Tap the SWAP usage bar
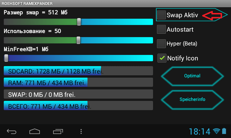231x138 pixels. (78, 94)
